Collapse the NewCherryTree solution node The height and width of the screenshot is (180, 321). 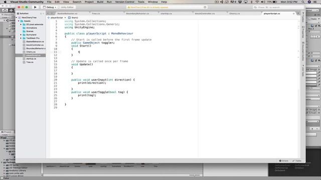tap(17, 17)
